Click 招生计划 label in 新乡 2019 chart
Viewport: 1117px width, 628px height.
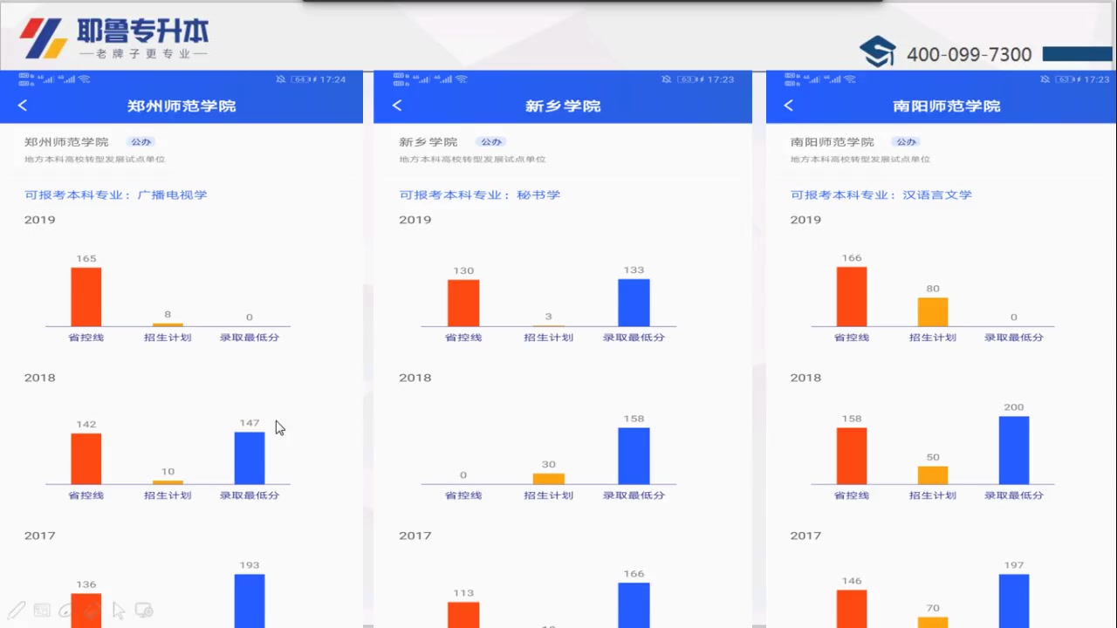coord(549,337)
